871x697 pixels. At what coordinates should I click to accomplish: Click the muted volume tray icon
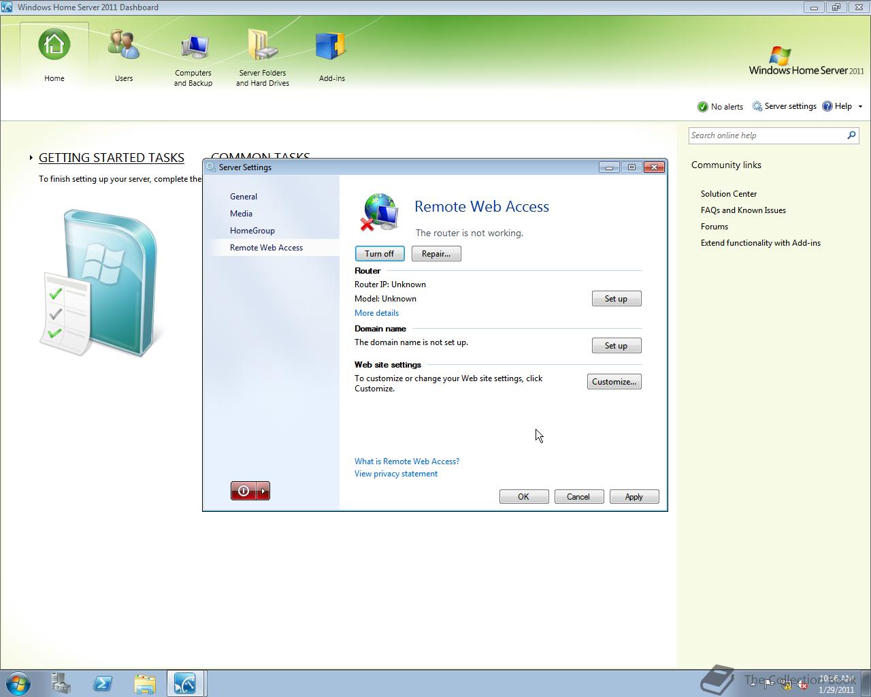click(802, 684)
